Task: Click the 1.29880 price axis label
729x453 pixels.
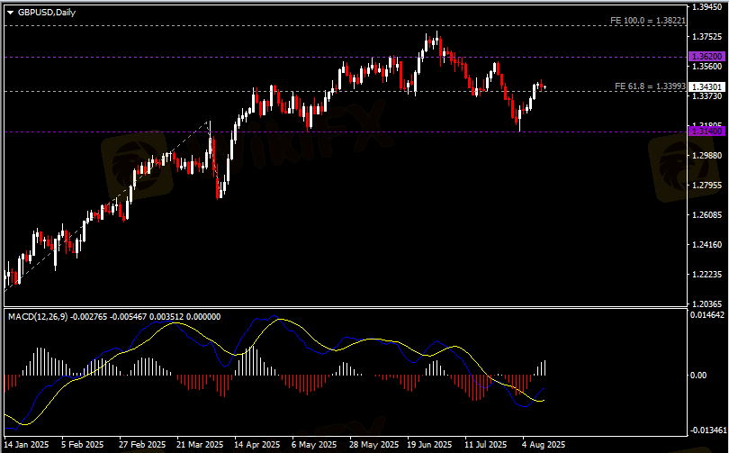Action: point(708,155)
